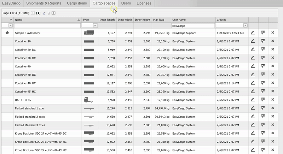The height and width of the screenshot is (154, 283).
Task: Open the Users tab
Action: [126, 3]
